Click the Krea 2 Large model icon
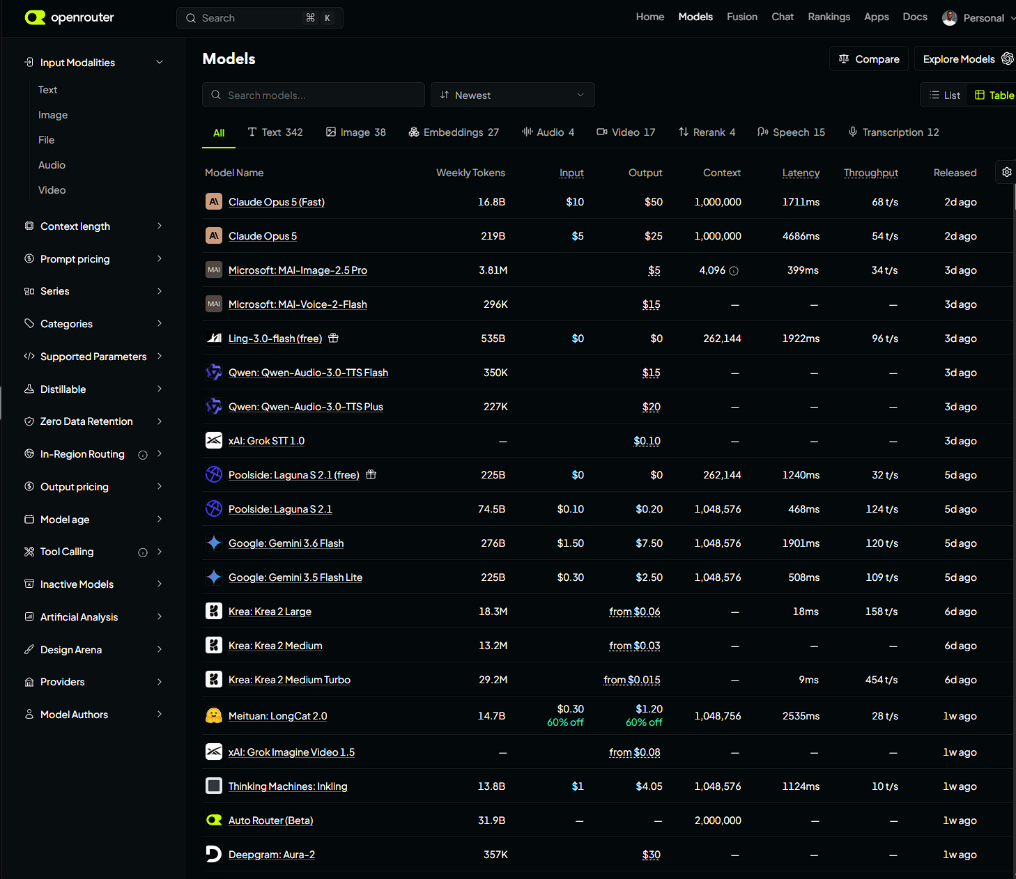The image size is (1016, 879). tap(214, 611)
